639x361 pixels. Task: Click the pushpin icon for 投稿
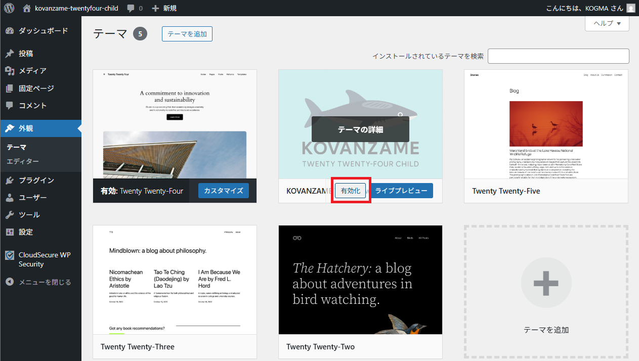coord(10,54)
